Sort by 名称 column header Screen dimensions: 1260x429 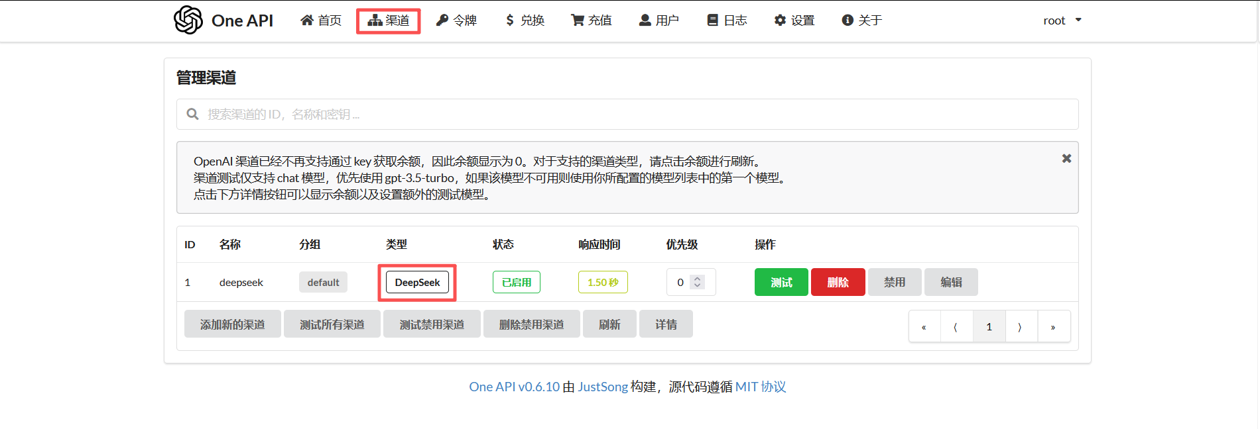230,244
